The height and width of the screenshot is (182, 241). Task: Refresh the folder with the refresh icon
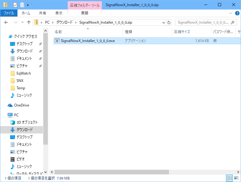point(169,22)
